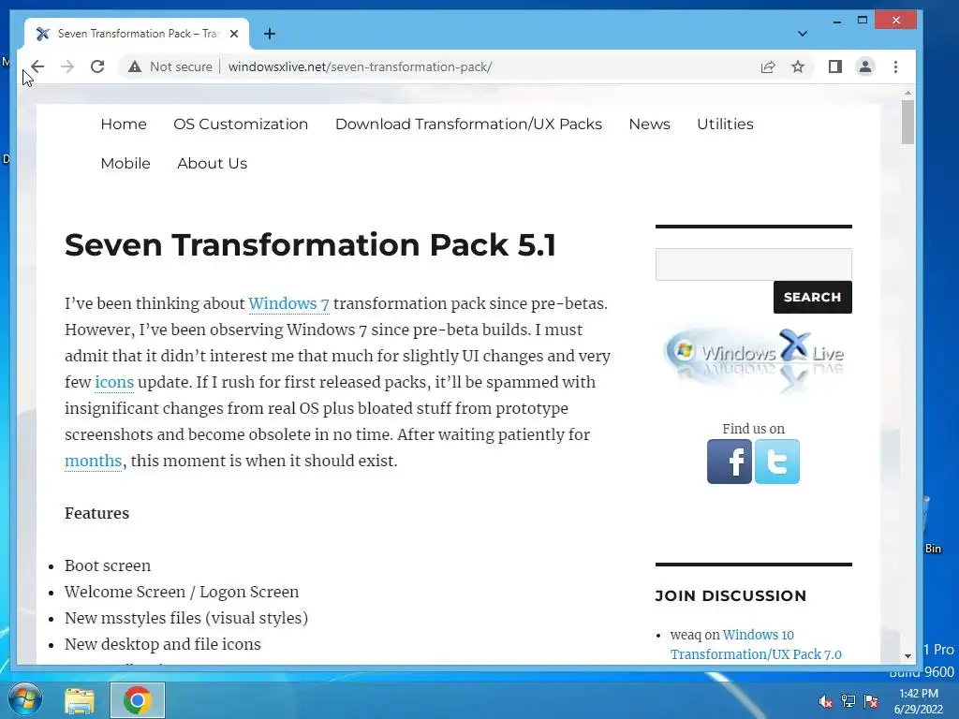Minimize the Chrome window
Image resolution: width=959 pixels, height=719 pixels.
(837, 22)
